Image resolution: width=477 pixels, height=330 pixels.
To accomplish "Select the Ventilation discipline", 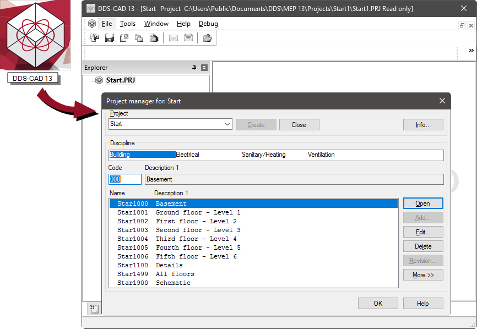I will coord(321,155).
